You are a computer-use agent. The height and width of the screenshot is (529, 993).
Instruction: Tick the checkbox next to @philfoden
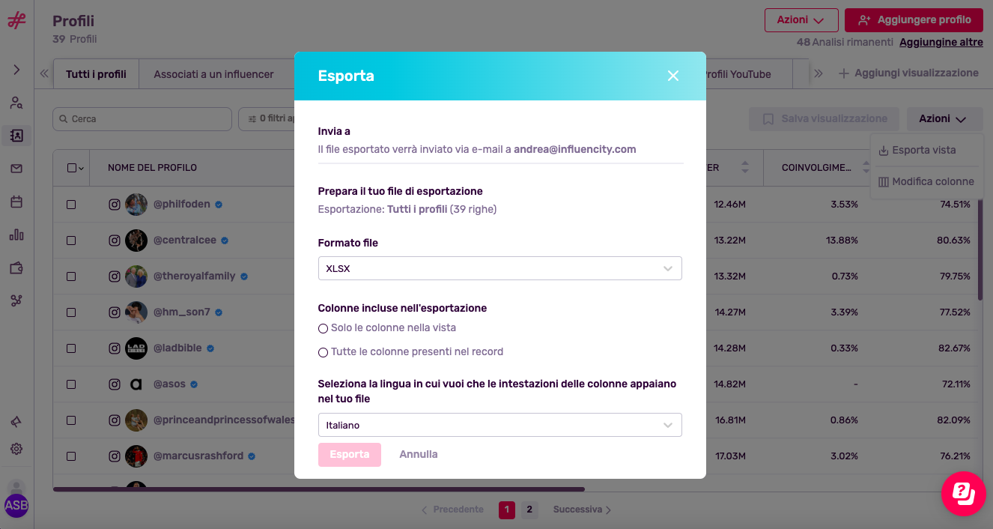pos(71,204)
